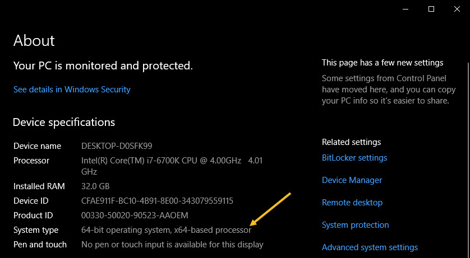Image resolution: width=470 pixels, height=258 pixels.
Task: Click the 32.0 GB installed RAM value
Action: pos(95,186)
